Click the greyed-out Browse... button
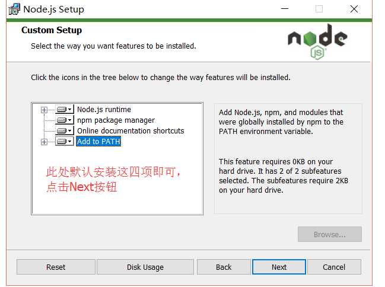 tap(329, 234)
